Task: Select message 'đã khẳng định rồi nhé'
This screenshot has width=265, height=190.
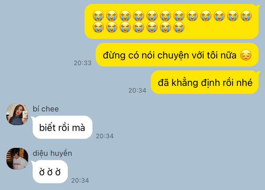Action: pyautogui.click(x=205, y=82)
